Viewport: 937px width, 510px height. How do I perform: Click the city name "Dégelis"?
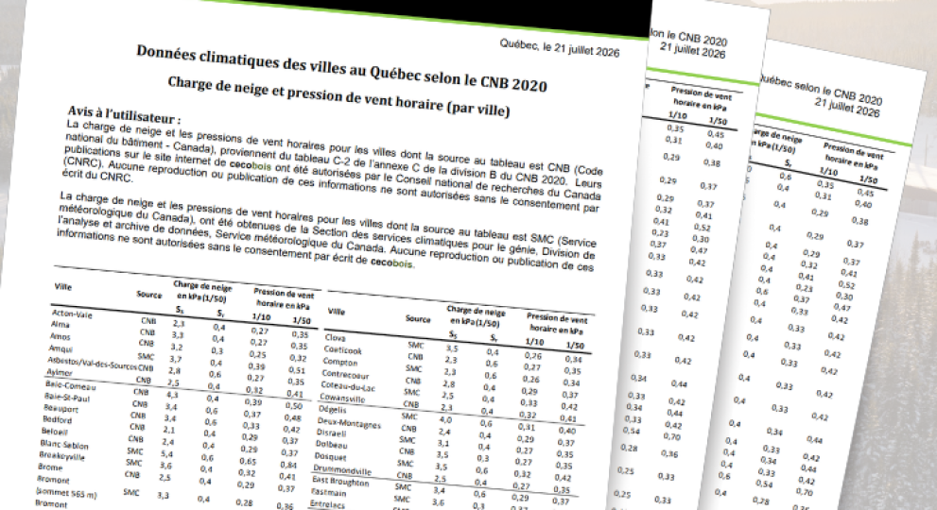pyautogui.click(x=332, y=409)
